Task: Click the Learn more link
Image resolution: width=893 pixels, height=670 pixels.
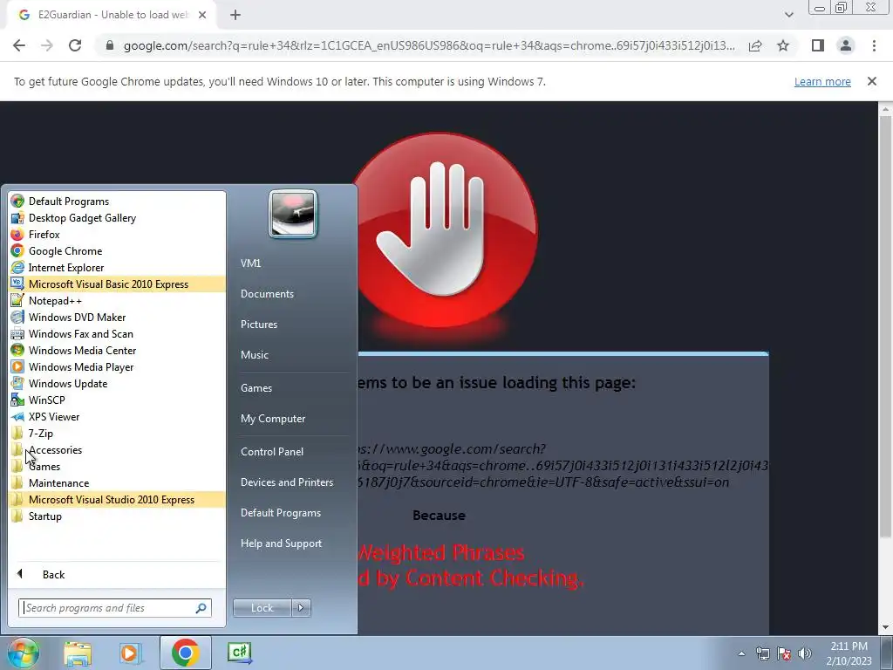Action: tap(822, 81)
